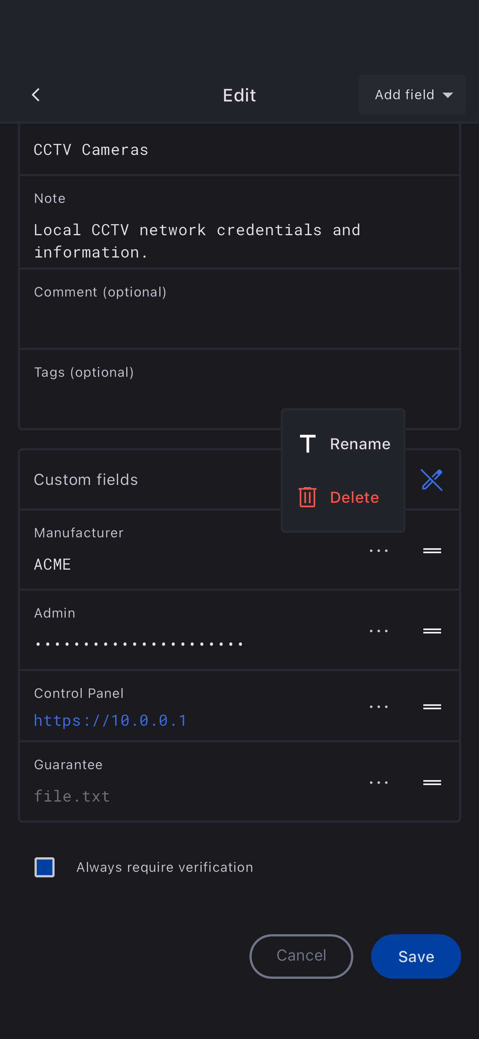Click the edit-off pencil icon in Custom fields
This screenshot has height=1039, width=479.
431,480
